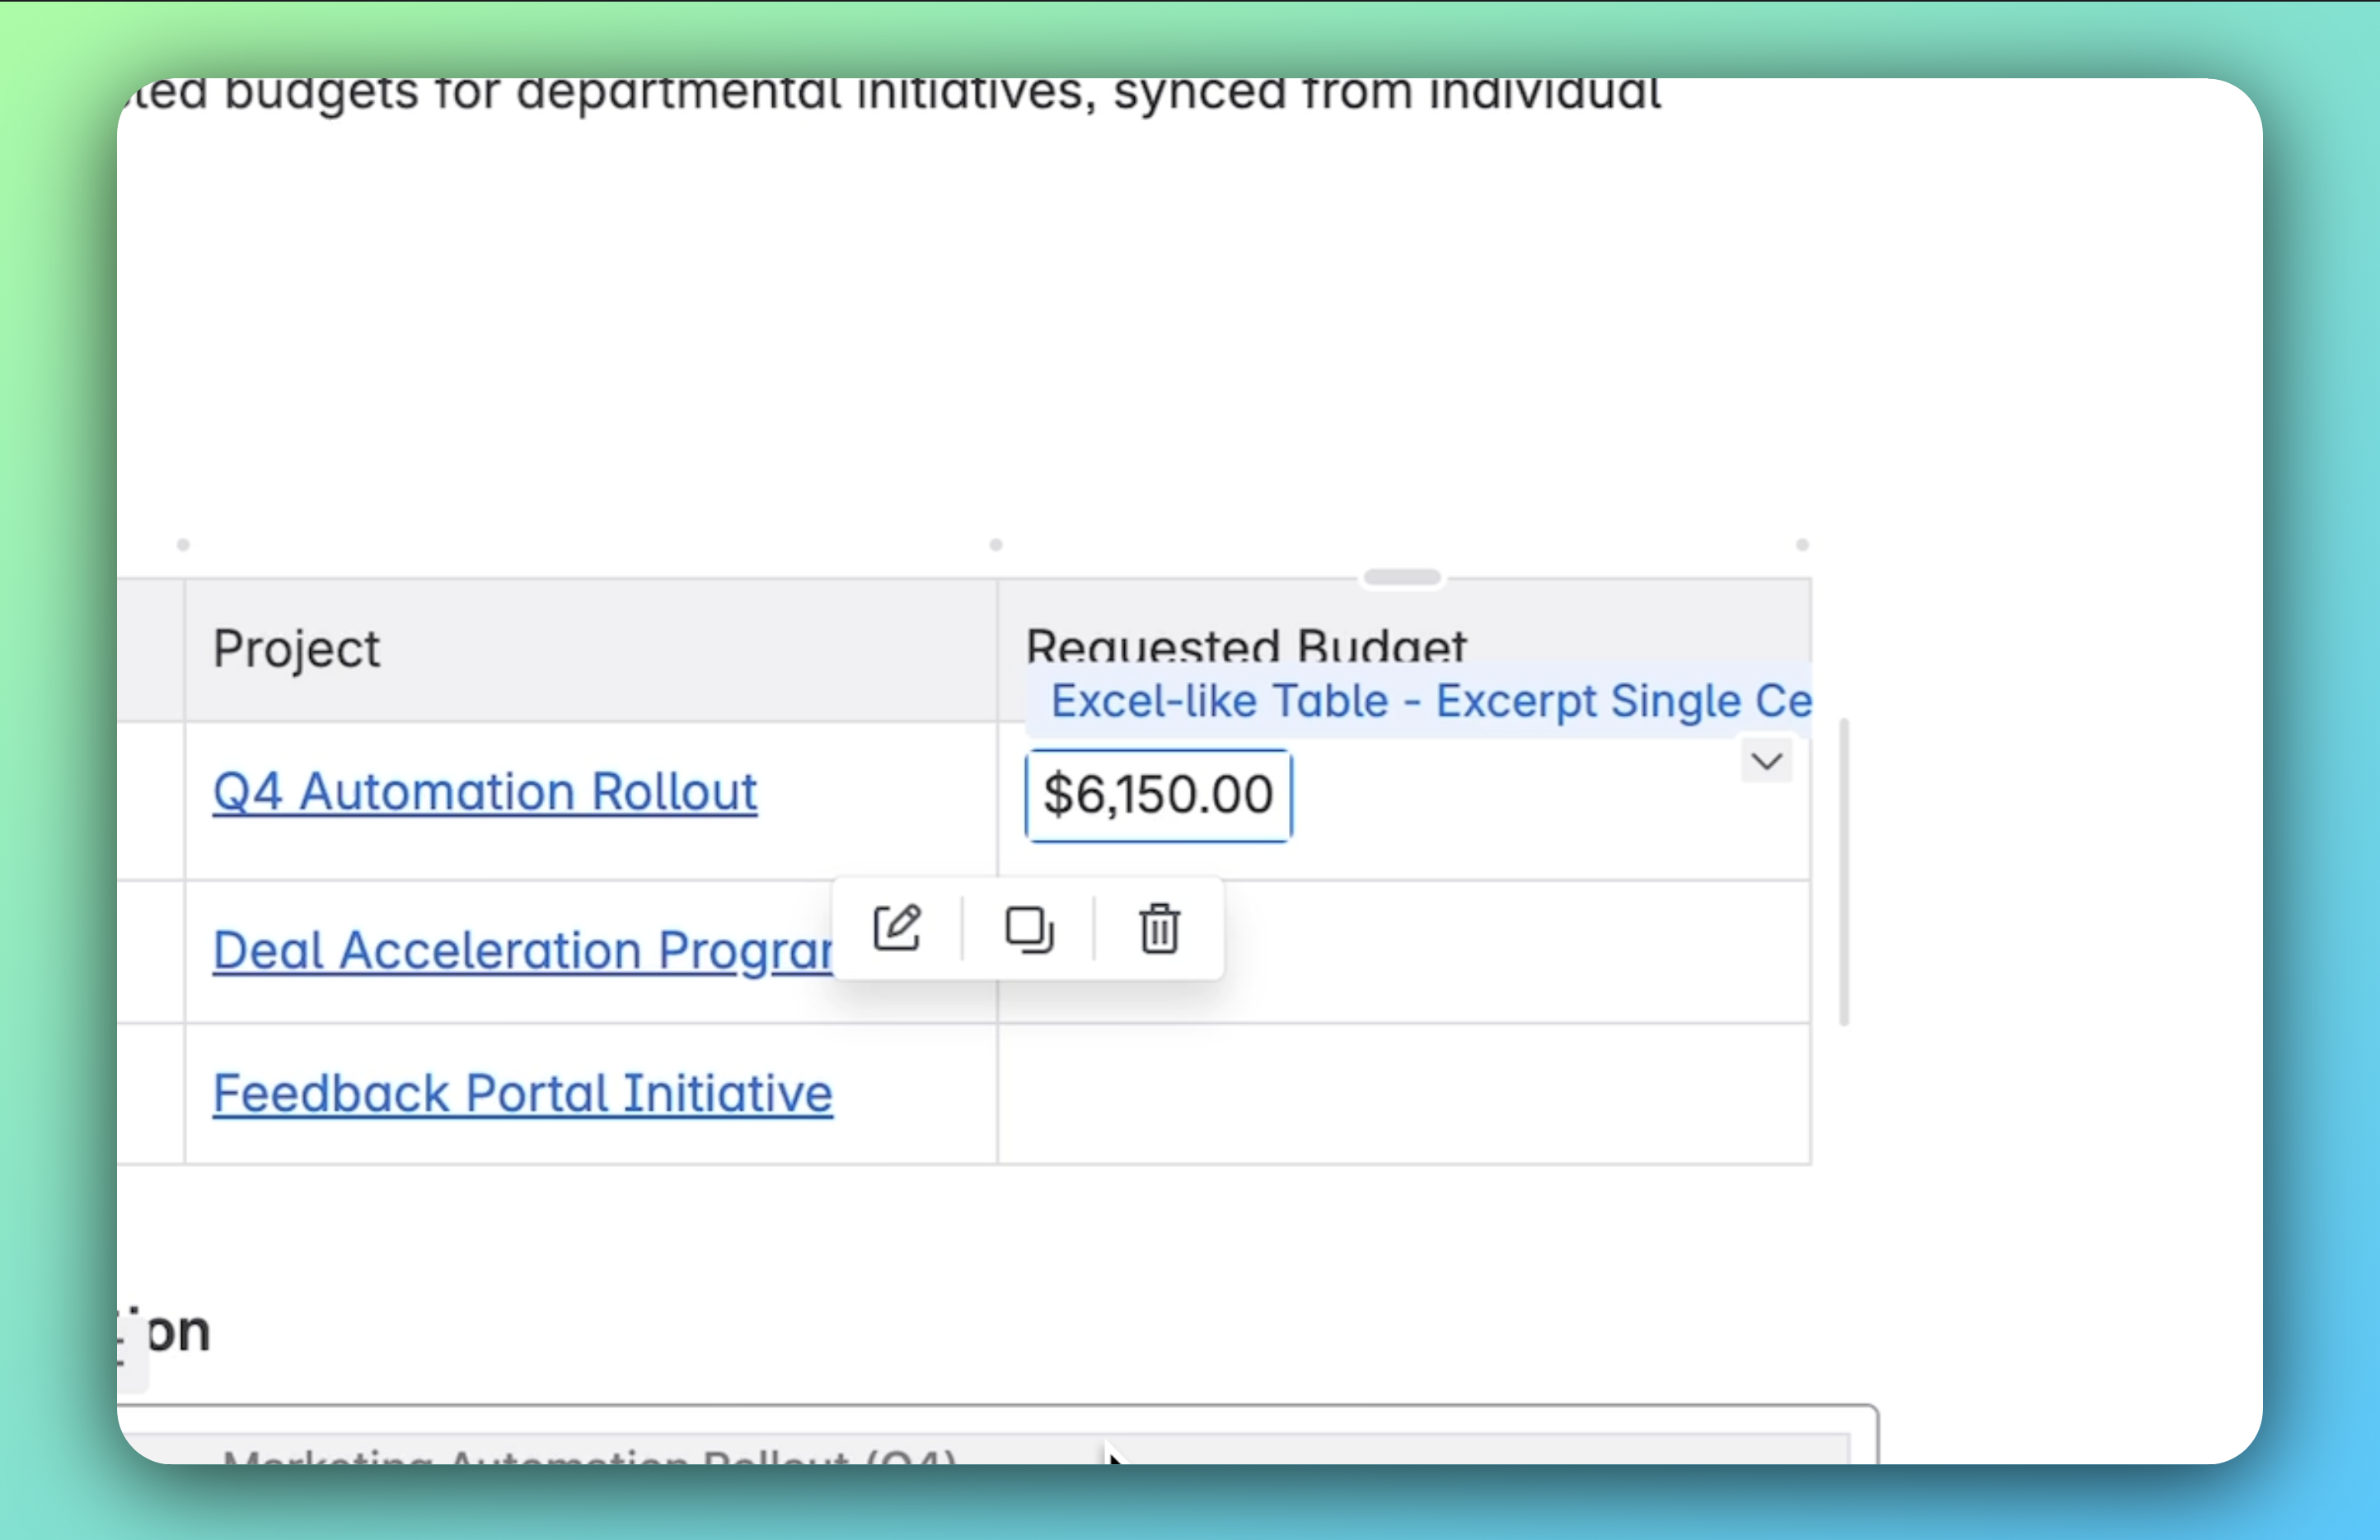The height and width of the screenshot is (1540, 2380).
Task: Click the dot above Project column's left border
Action: [x=183, y=544]
